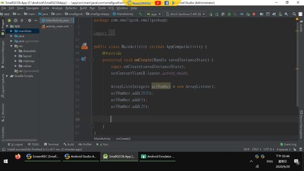Open Project panel settings gear
Screen dimensions: 304x171
tap(29, 20)
